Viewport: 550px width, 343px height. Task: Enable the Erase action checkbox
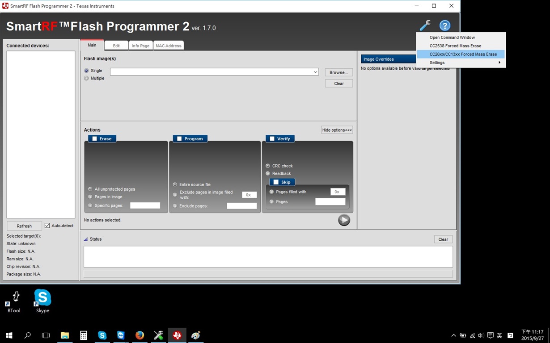94,139
